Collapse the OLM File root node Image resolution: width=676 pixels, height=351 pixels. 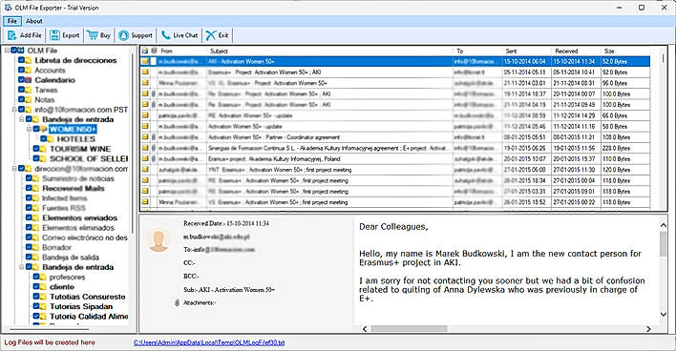(7, 51)
